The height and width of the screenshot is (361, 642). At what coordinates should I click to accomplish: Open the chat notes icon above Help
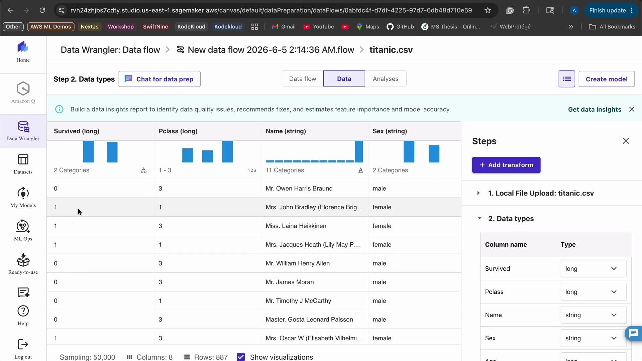pyautogui.click(x=23, y=292)
